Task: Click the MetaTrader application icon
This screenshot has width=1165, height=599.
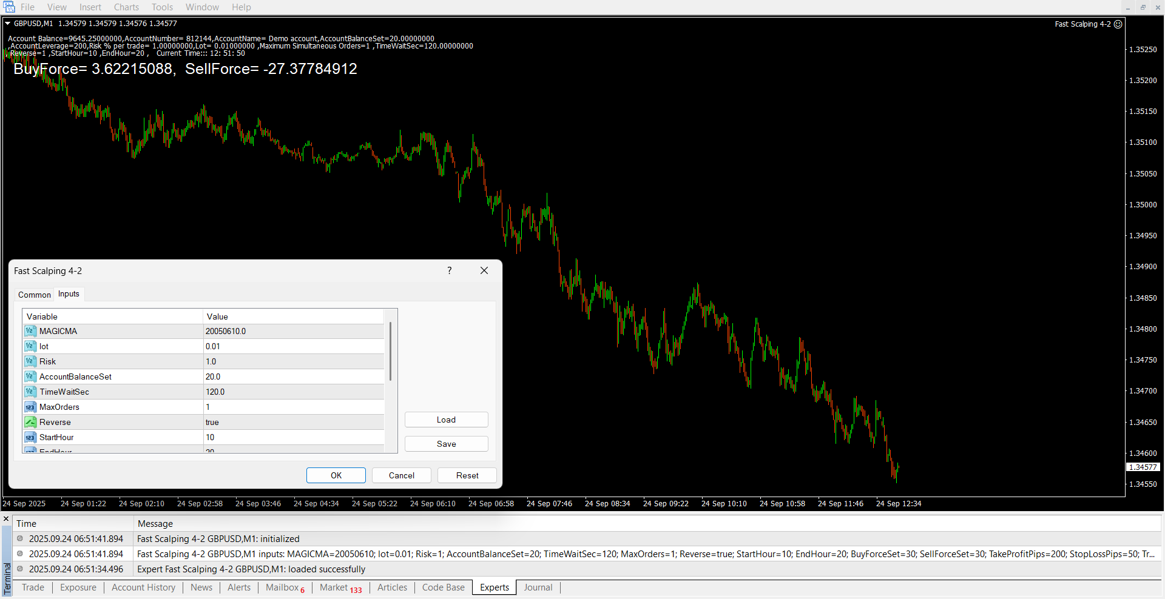Action: [x=9, y=7]
